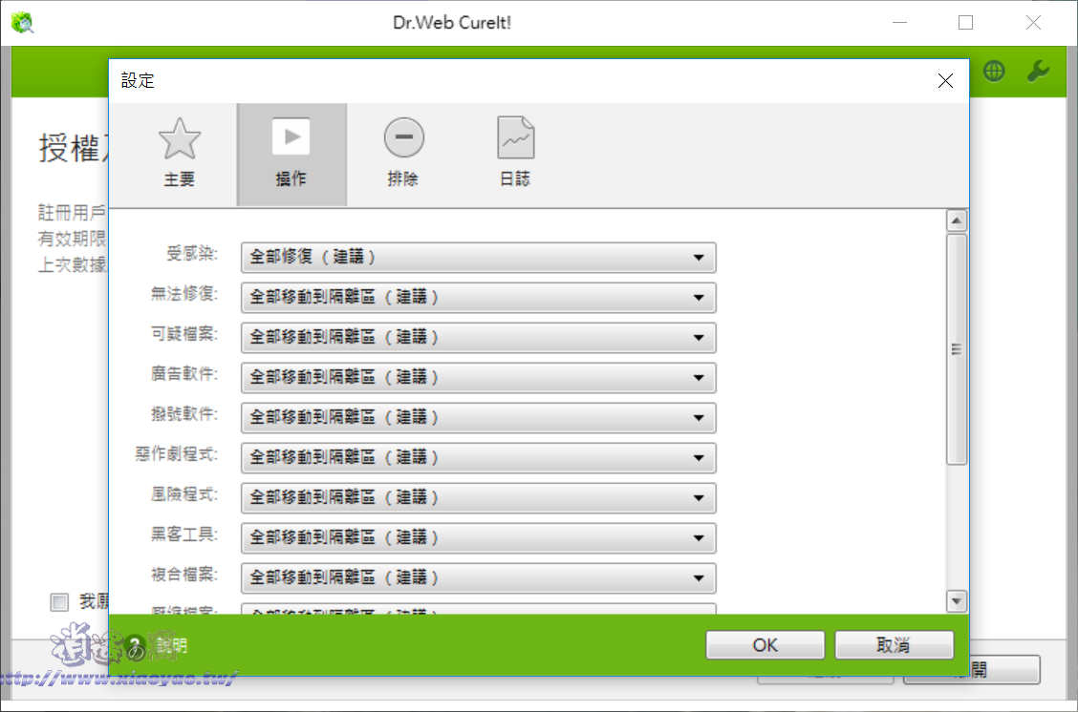Click the 黑客工具 label
Screen dimensions: 1078x712
(184, 534)
